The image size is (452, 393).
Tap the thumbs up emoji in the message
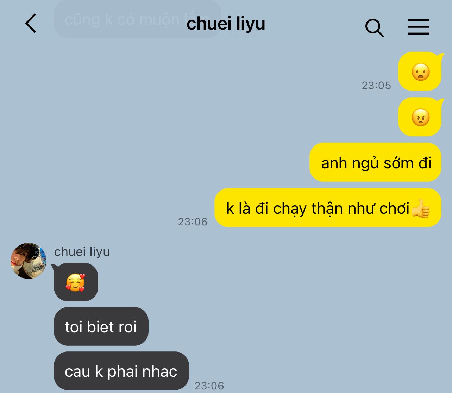click(420, 208)
